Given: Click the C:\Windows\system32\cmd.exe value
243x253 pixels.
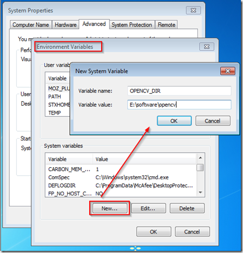Looking at the screenshot, I should (x=132, y=177).
